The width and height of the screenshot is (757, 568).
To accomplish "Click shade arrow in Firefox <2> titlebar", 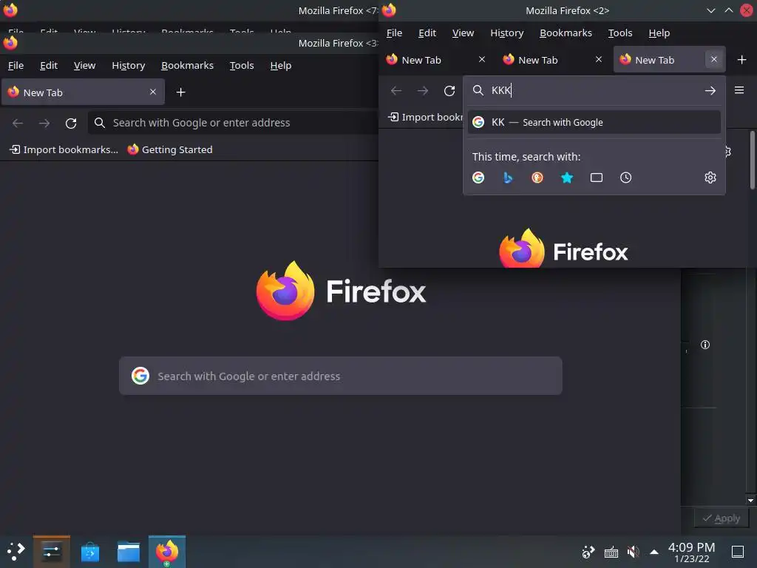I will 710,10.
